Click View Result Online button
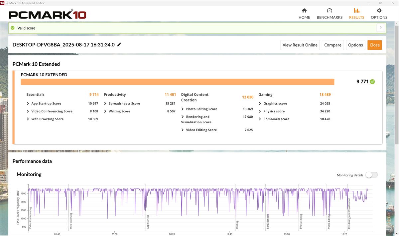Screen dimensions: 399x236 tap(300, 45)
